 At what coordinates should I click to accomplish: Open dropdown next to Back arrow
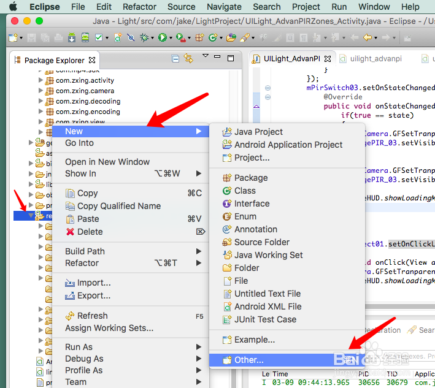[375, 38]
